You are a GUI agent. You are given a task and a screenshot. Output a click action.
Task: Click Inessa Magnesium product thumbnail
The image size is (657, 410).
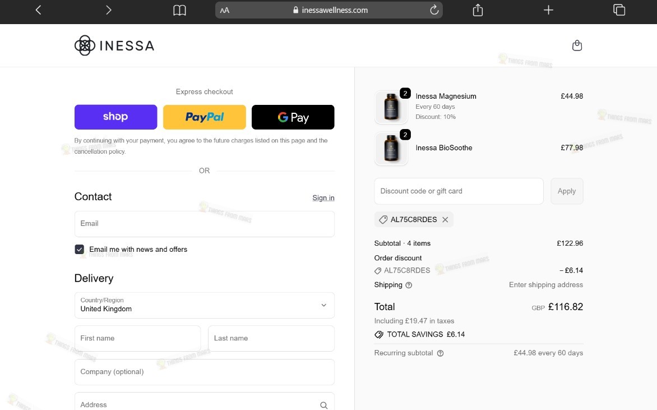tap(391, 107)
